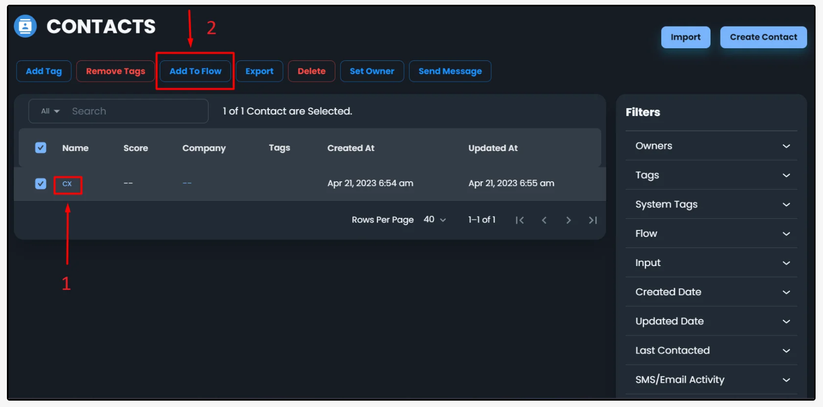
Task: Jump to last page of results
Action: (x=593, y=220)
